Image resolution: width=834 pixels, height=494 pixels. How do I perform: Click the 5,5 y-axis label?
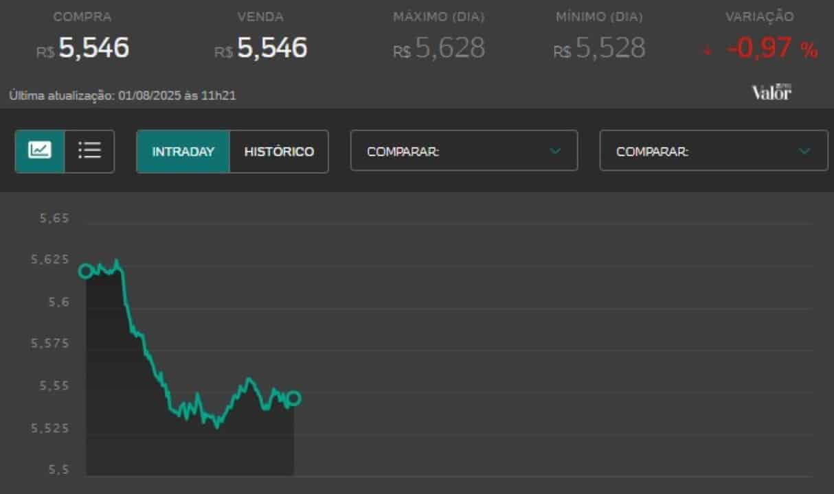(x=58, y=470)
